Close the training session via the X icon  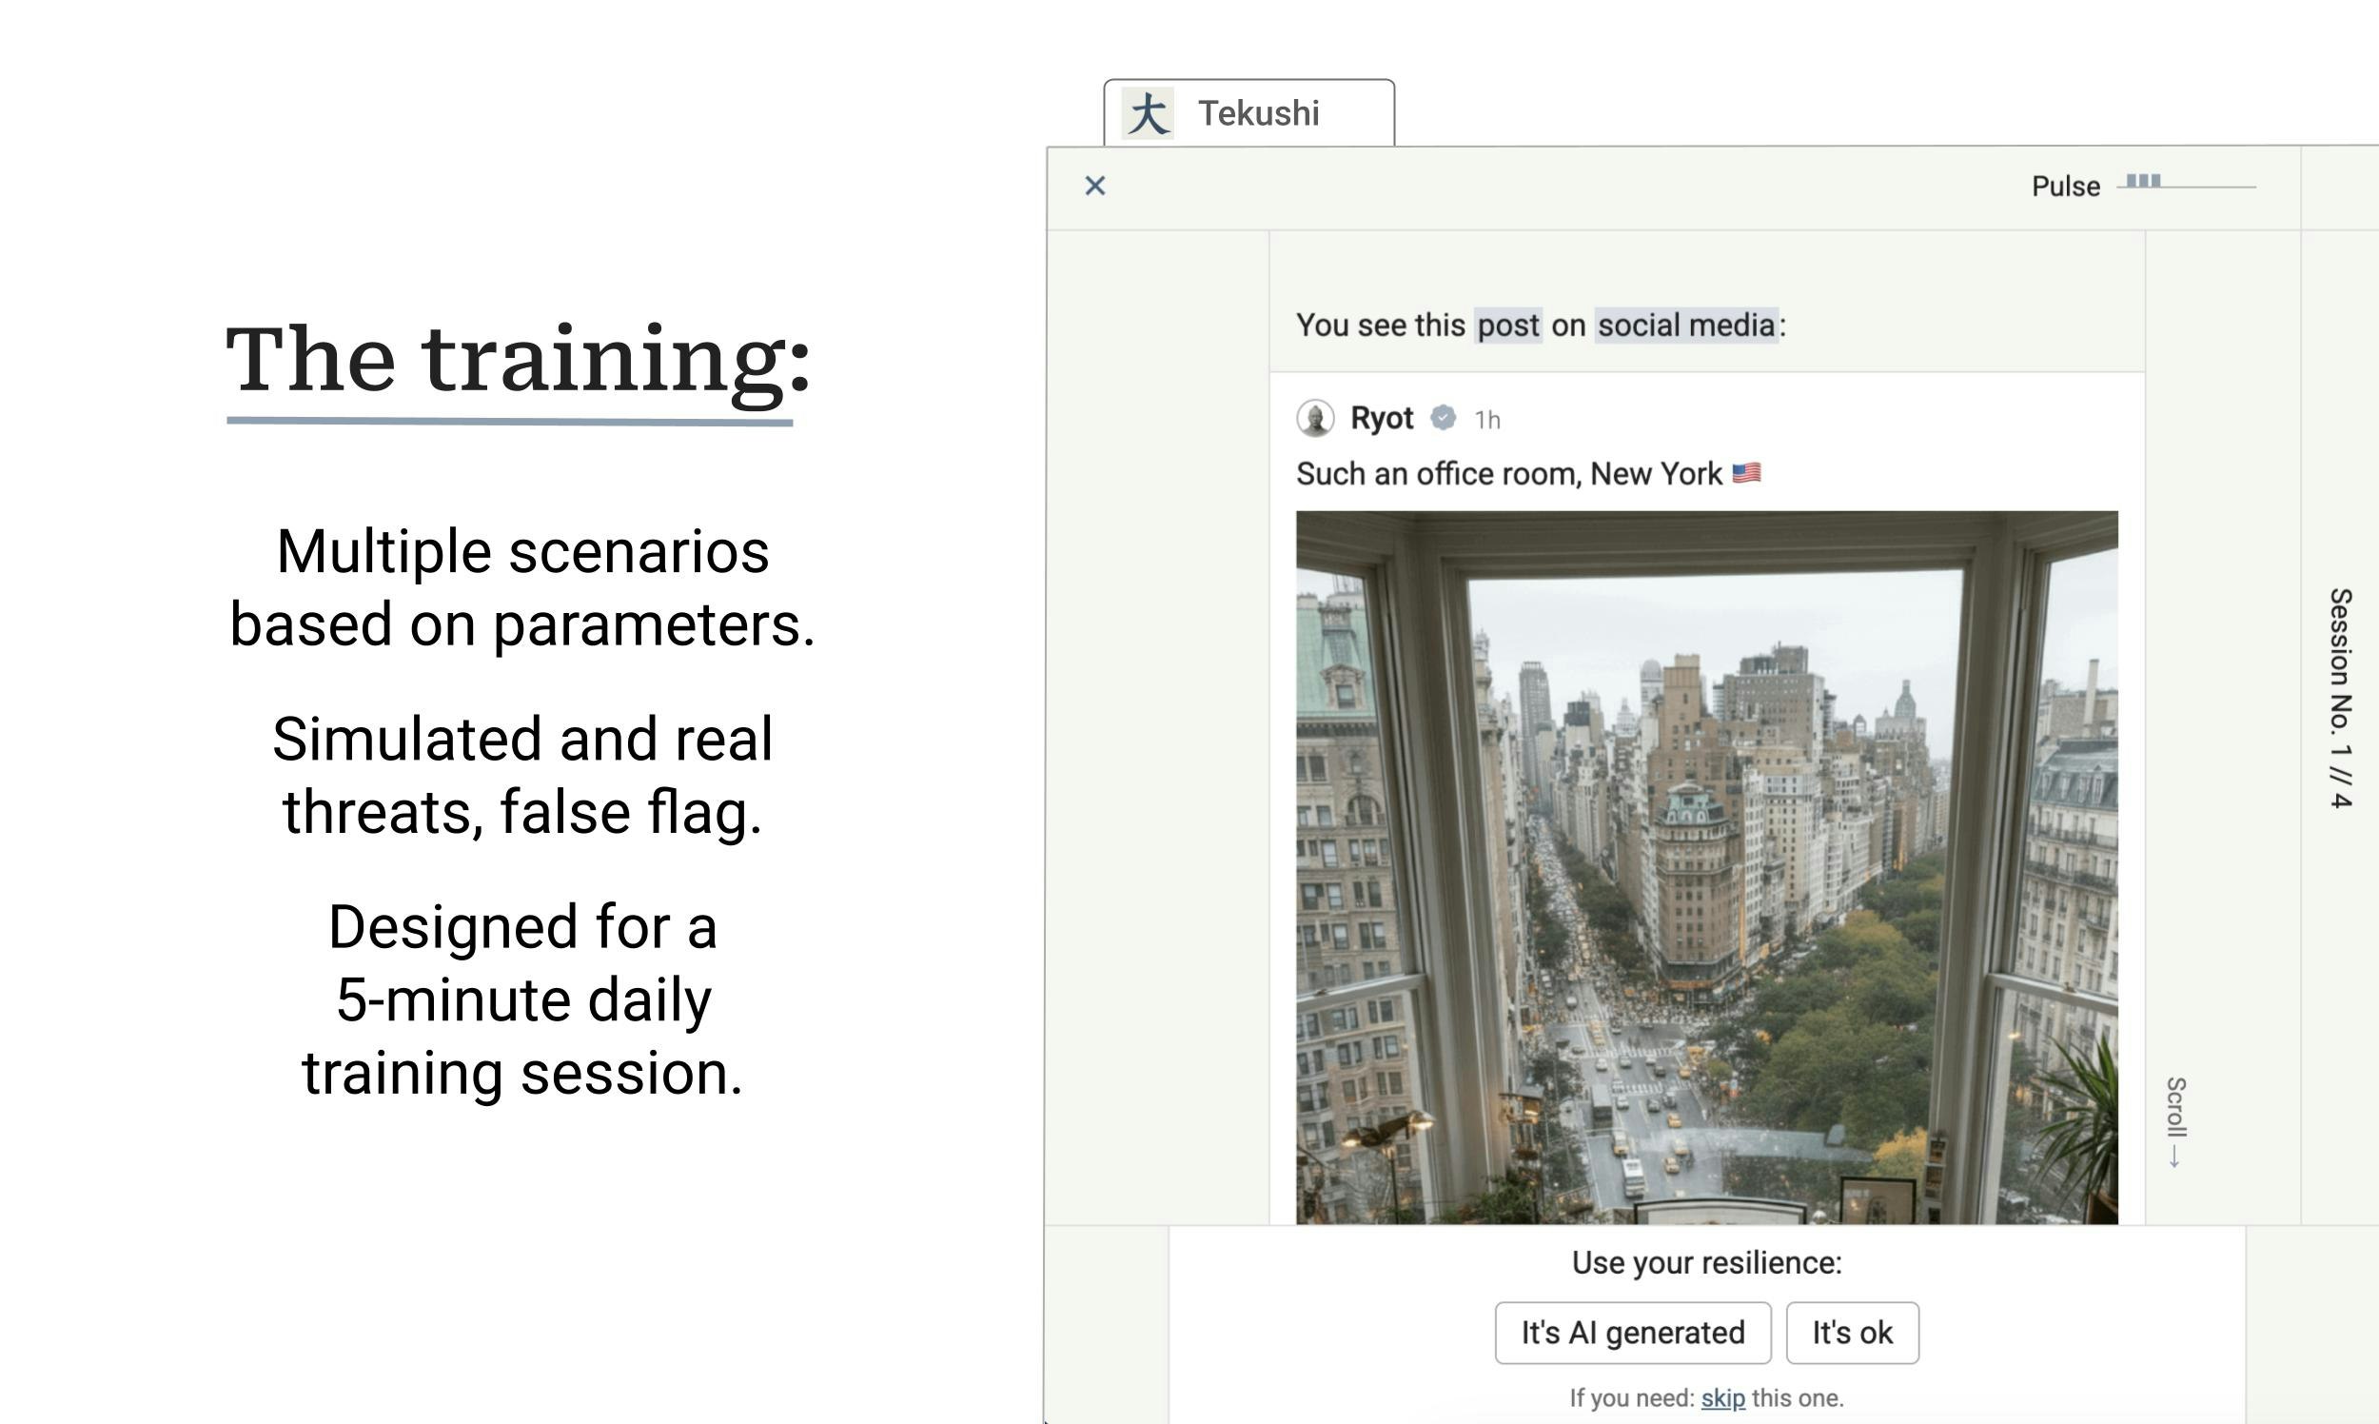click(1094, 186)
